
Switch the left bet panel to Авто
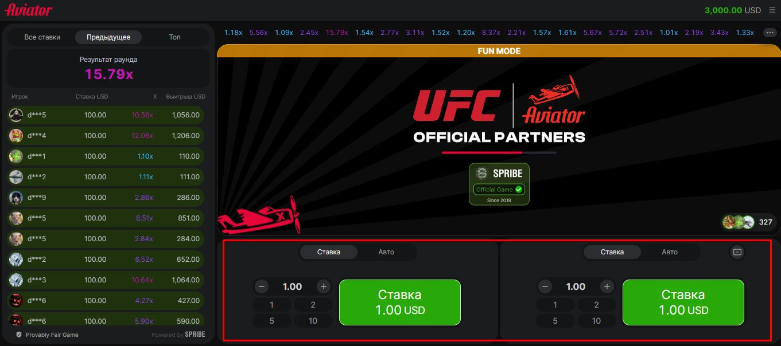point(386,252)
